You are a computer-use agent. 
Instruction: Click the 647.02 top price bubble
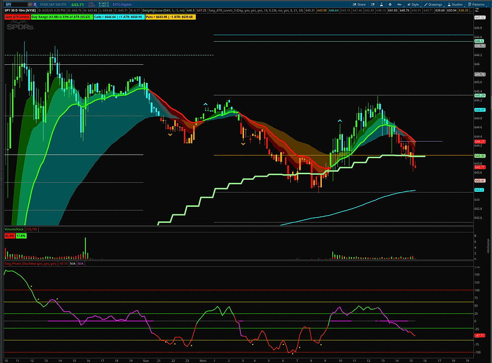click(x=480, y=18)
